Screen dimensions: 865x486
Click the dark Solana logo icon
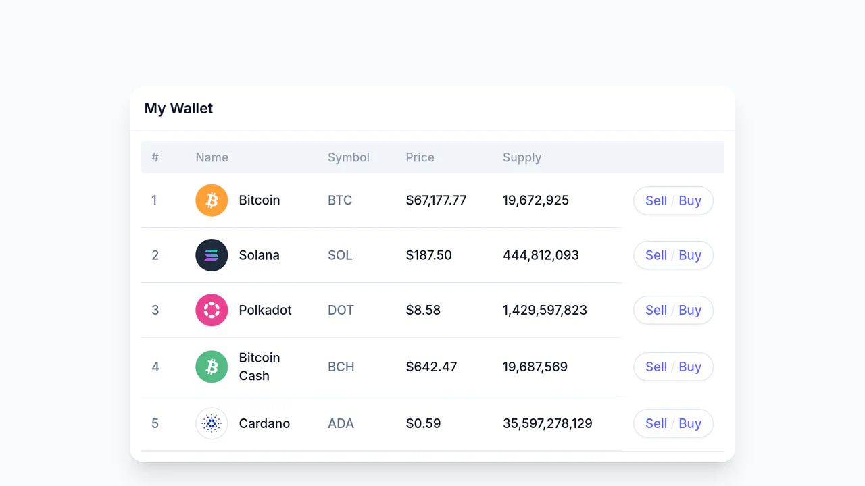pyautogui.click(x=212, y=255)
